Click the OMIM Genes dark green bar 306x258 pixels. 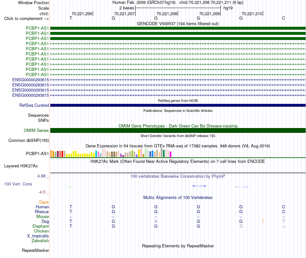[x=178, y=130]
